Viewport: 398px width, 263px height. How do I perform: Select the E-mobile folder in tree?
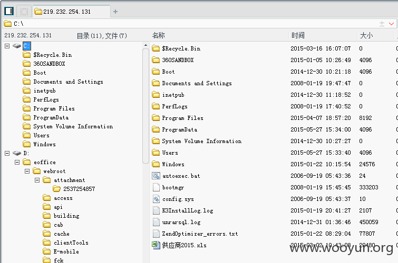click(66, 251)
